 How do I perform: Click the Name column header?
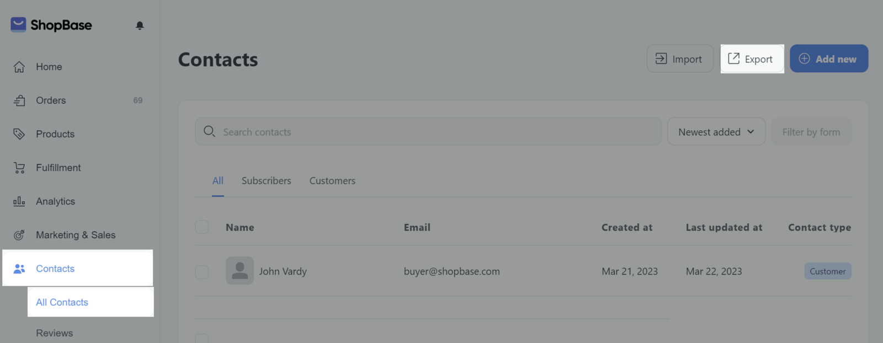(x=240, y=227)
